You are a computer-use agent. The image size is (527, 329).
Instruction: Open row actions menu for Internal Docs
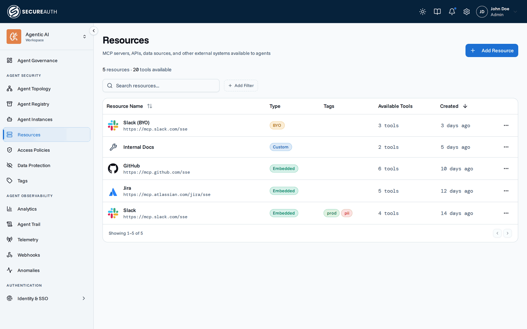coord(506,147)
